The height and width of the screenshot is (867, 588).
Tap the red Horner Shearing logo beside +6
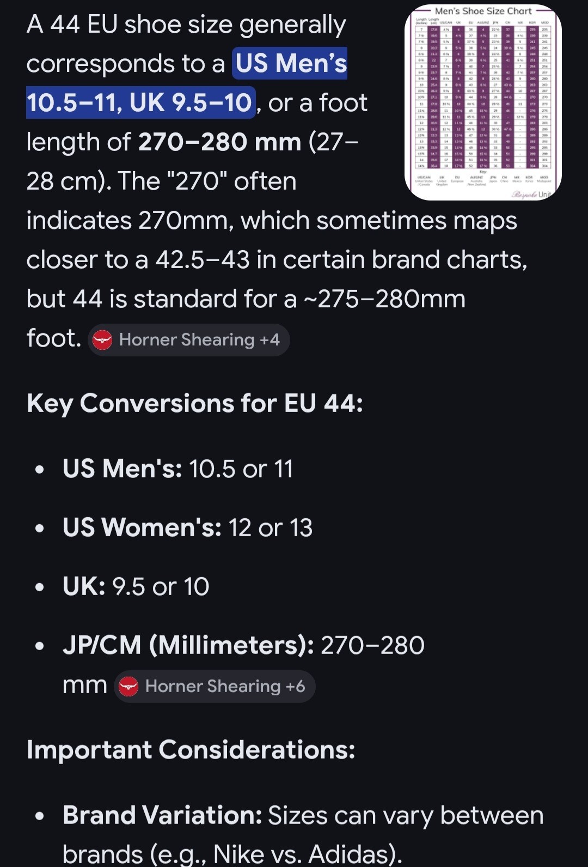[x=128, y=686]
